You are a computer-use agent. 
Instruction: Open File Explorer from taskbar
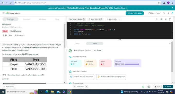[52, 92]
